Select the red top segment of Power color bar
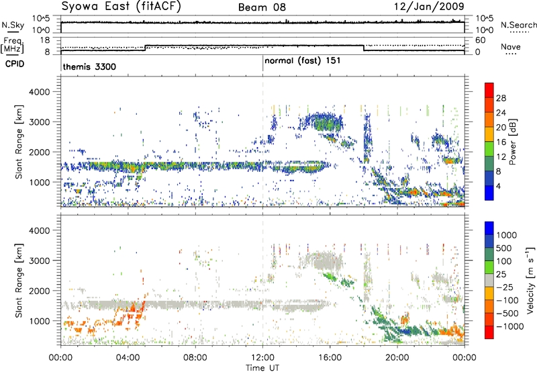 (x=489, y=91)
